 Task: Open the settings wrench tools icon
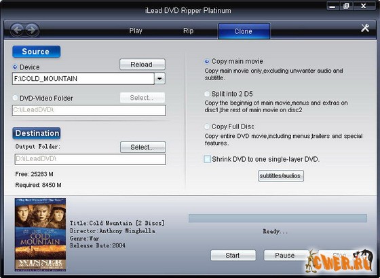pos(365,28)
